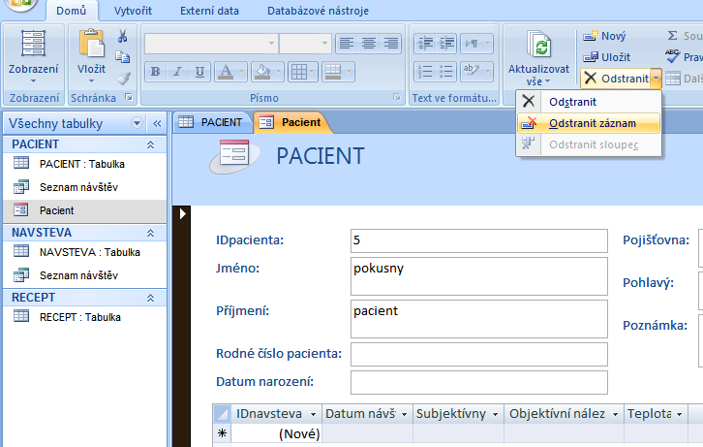This screenshot has height=447, width=703.
Task: Open font color dropdown arrow
Action: (x=241, y=72)
